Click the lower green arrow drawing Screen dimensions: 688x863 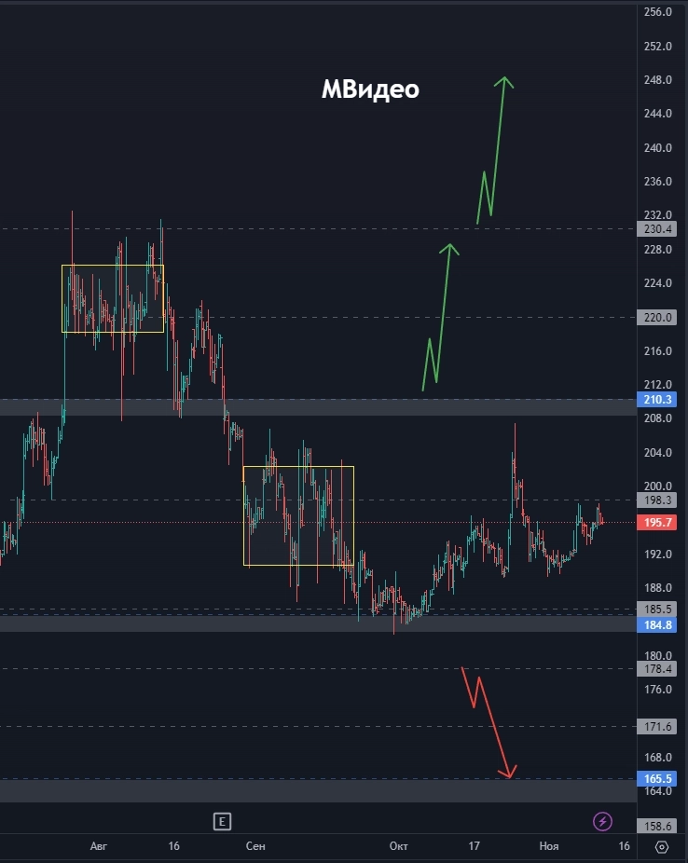[x=441, y=317]
